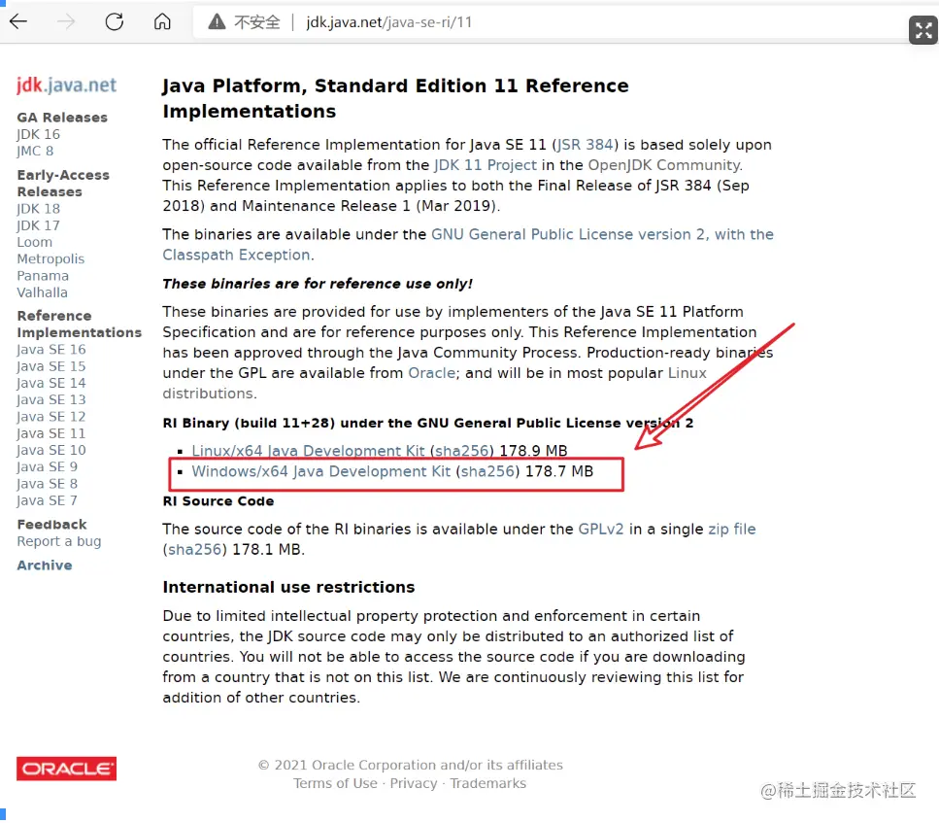Select Java SE 13 in sidebar
939x823 pixels.
point(51,399)
